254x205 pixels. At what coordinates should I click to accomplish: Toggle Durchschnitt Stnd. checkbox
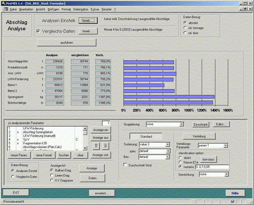click(x=125, y=165)
